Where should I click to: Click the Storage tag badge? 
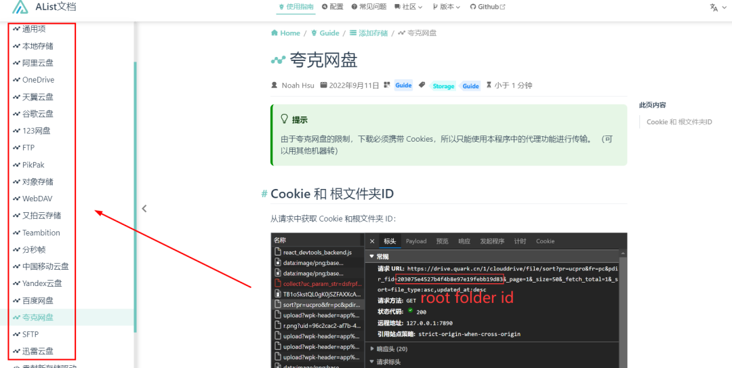point(443,86)
